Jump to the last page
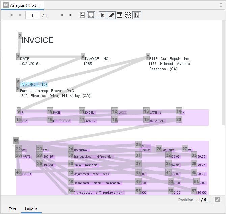226x214 pixels. coord(71,15)
